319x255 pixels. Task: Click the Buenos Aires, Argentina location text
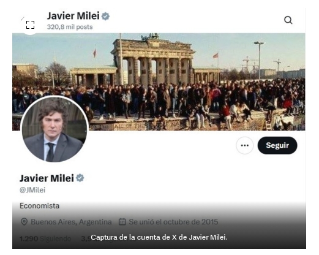(71, 222)
